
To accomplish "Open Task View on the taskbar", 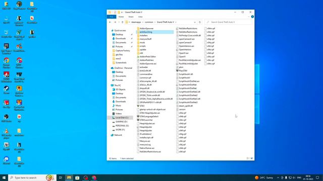I will tap(61, 177).
